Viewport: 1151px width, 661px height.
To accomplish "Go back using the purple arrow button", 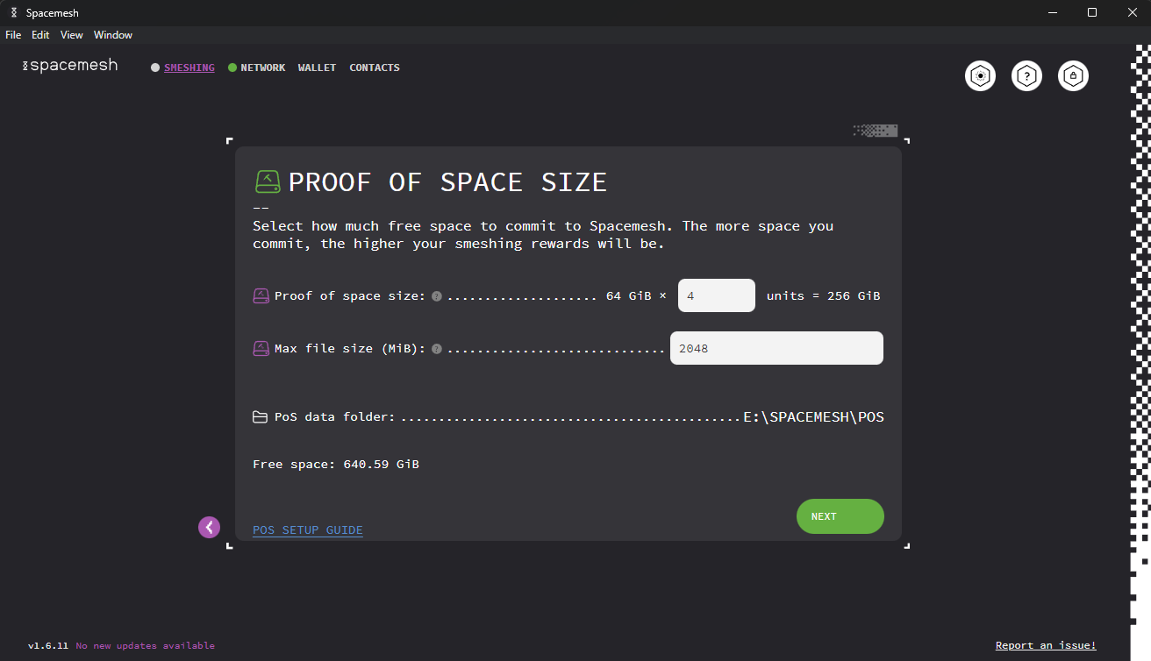I will 209,527.
